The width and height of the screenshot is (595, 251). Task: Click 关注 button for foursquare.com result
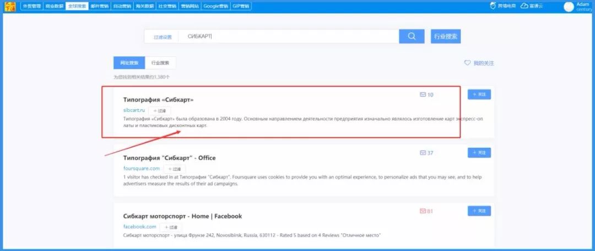(x=479, y=153)
